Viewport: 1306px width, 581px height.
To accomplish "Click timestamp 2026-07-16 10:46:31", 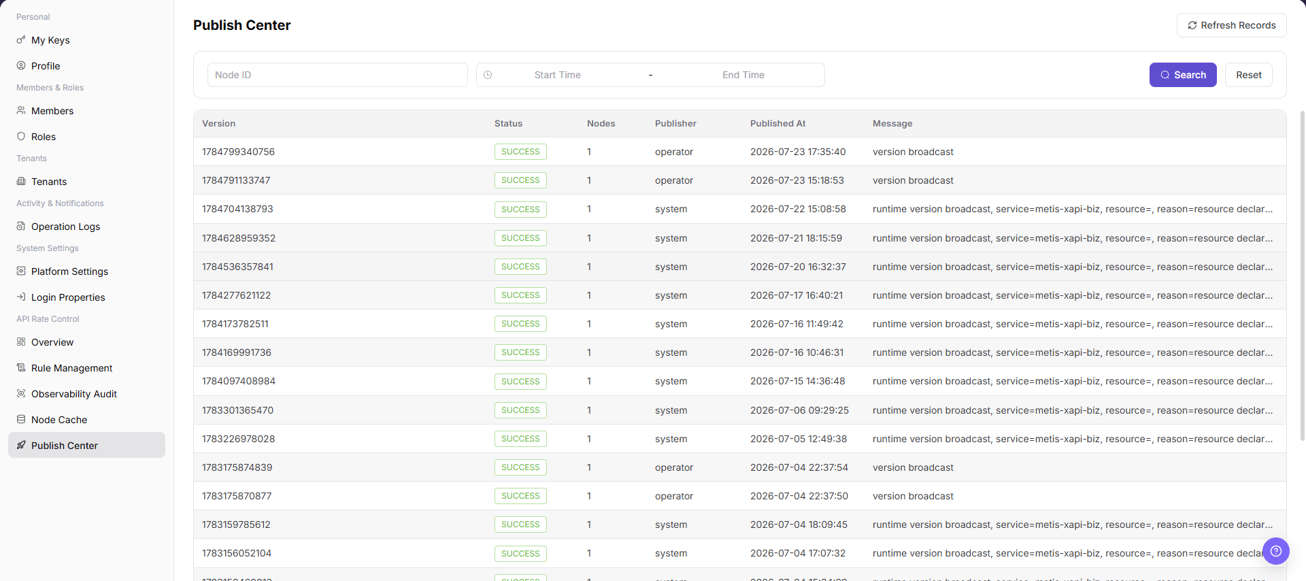I will pyautogui.click(x=797, y=352).
